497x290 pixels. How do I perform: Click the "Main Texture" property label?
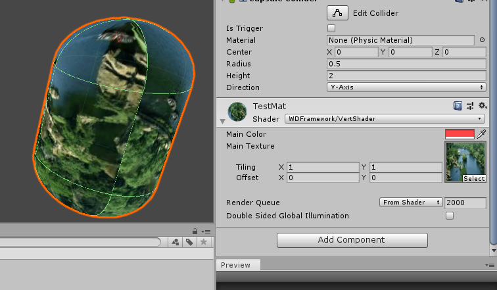[250, 146]
